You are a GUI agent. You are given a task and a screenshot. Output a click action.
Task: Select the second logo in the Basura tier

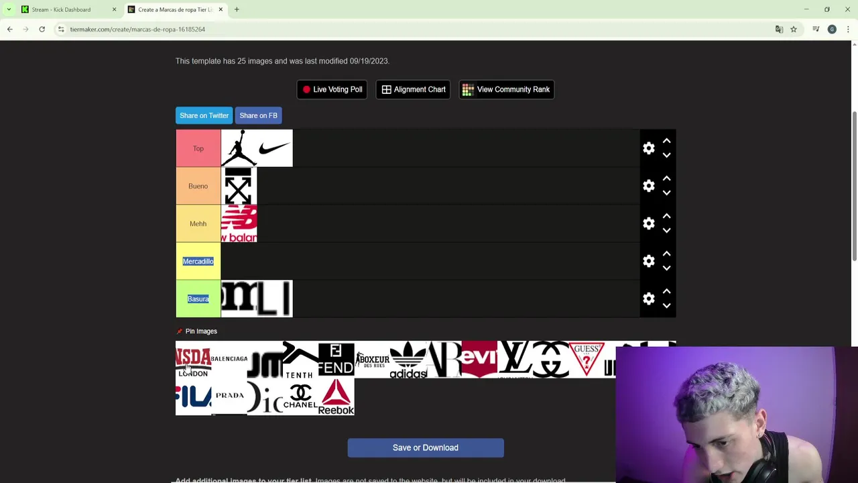(x=275, y=299)
